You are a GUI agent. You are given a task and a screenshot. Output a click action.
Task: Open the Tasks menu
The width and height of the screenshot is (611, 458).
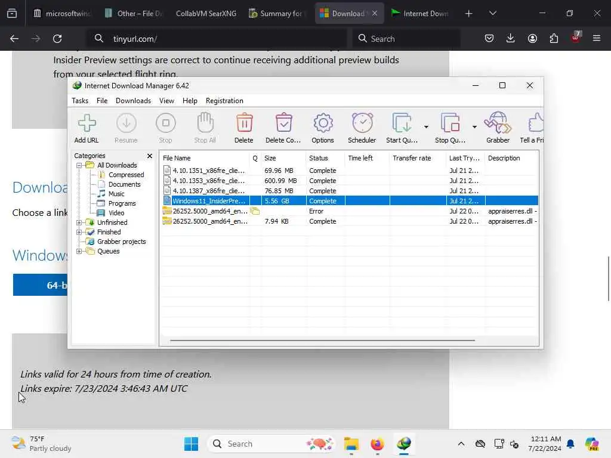80,101
